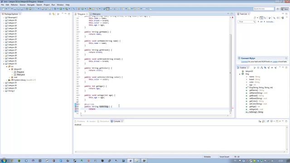Open the Source menu
Screen dimensions: 290x163
pos(23,5)
